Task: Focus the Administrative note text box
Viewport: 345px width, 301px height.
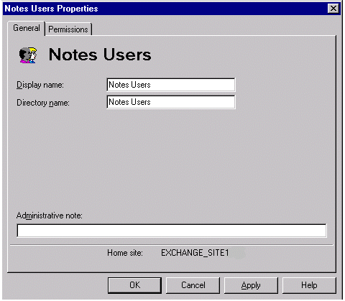Action: point(172,231)
